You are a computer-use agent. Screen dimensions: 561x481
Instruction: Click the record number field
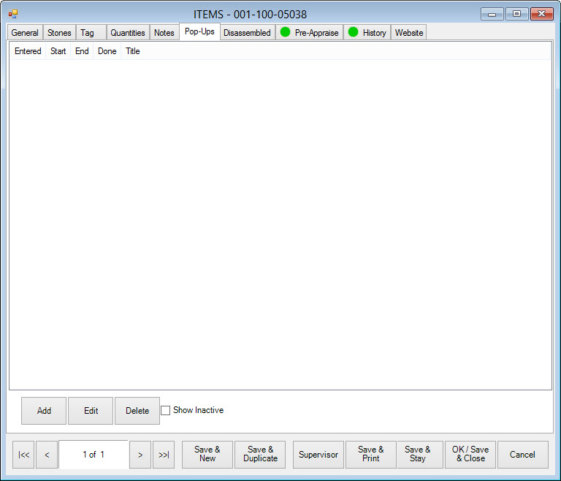(x=93, y=455)
